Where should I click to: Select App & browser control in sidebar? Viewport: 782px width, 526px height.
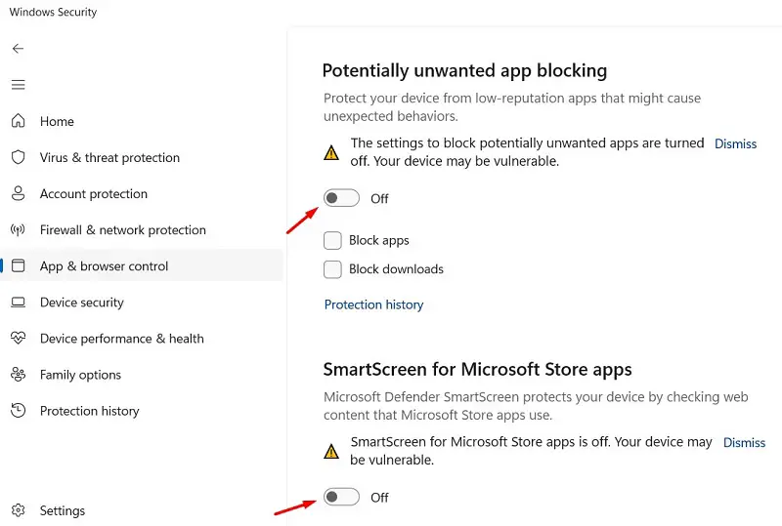[x=104, y=266]
